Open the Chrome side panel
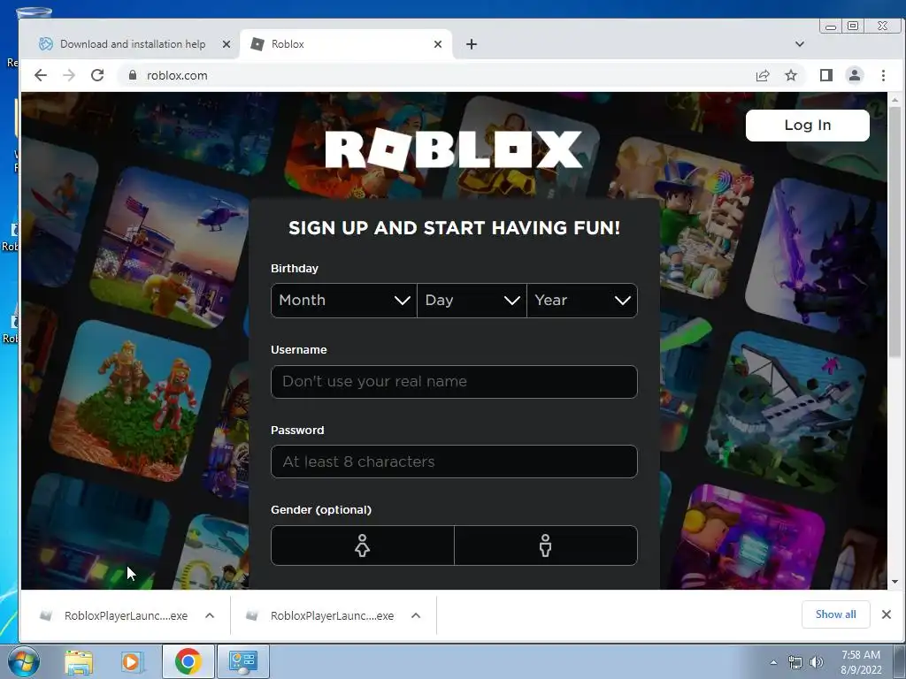906x679 pixels. pyautogui.click(x=826, y=76)
